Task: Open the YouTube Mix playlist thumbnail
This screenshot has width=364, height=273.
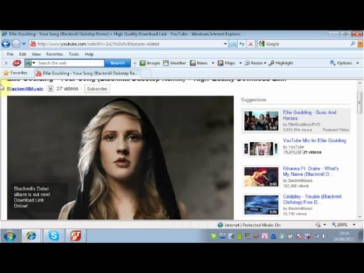Action: (x=261, y=148)
